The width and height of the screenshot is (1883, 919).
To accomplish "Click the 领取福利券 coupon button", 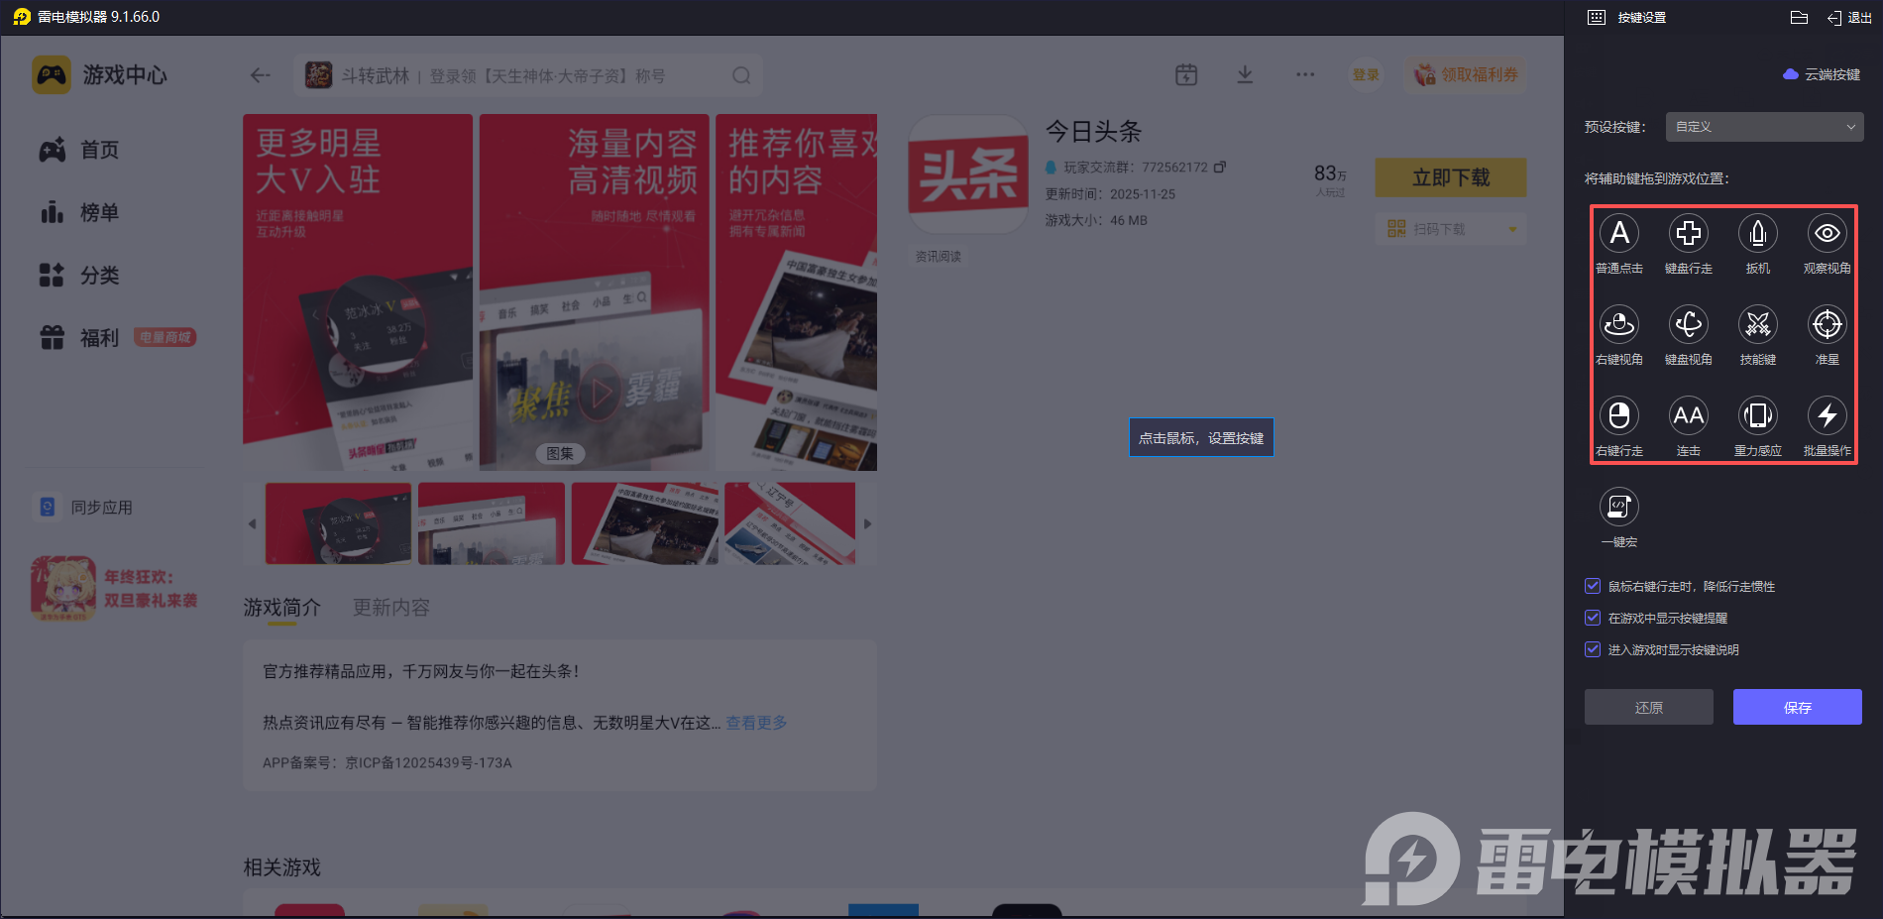I will (1466, 74).
